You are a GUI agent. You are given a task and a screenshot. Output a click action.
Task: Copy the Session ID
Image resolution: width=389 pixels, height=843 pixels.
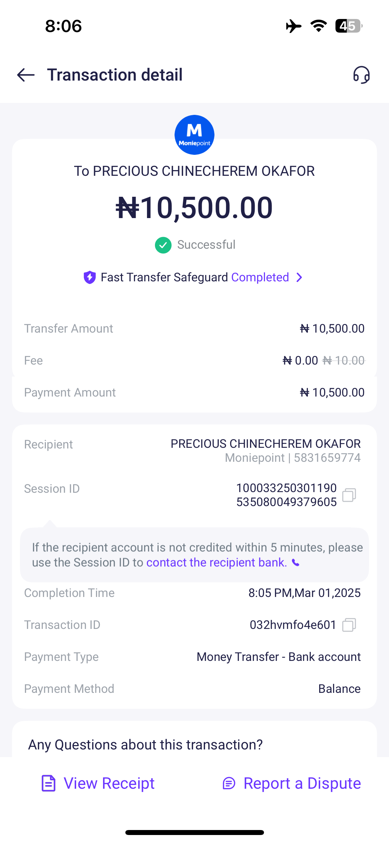click(x=349, y=495)
